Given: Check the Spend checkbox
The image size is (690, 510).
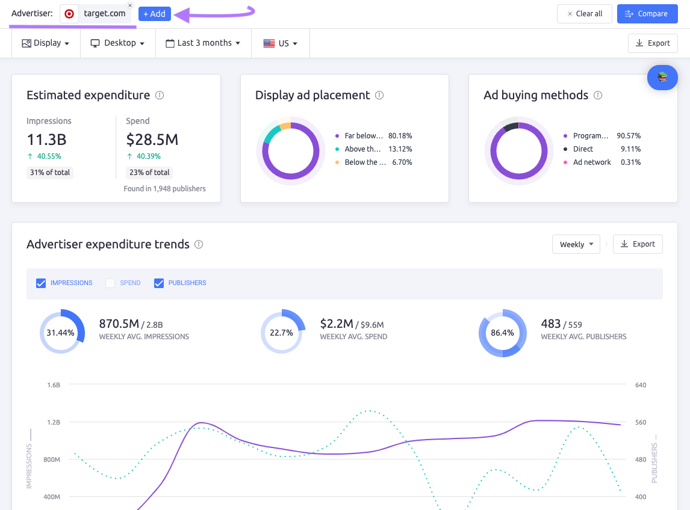Looking at the screenshot, I should point(110,283).
